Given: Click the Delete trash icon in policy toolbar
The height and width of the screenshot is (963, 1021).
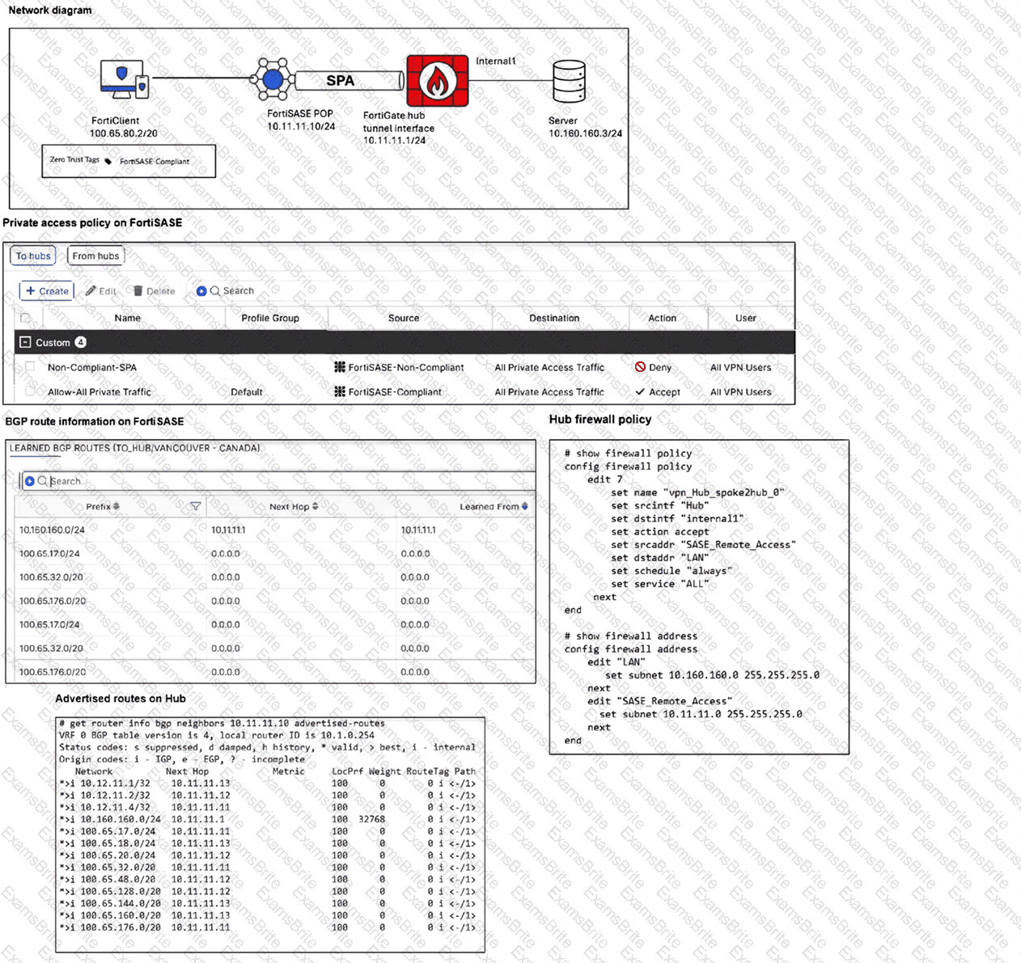Looking at the screenshot, I should tap(138, 291).
